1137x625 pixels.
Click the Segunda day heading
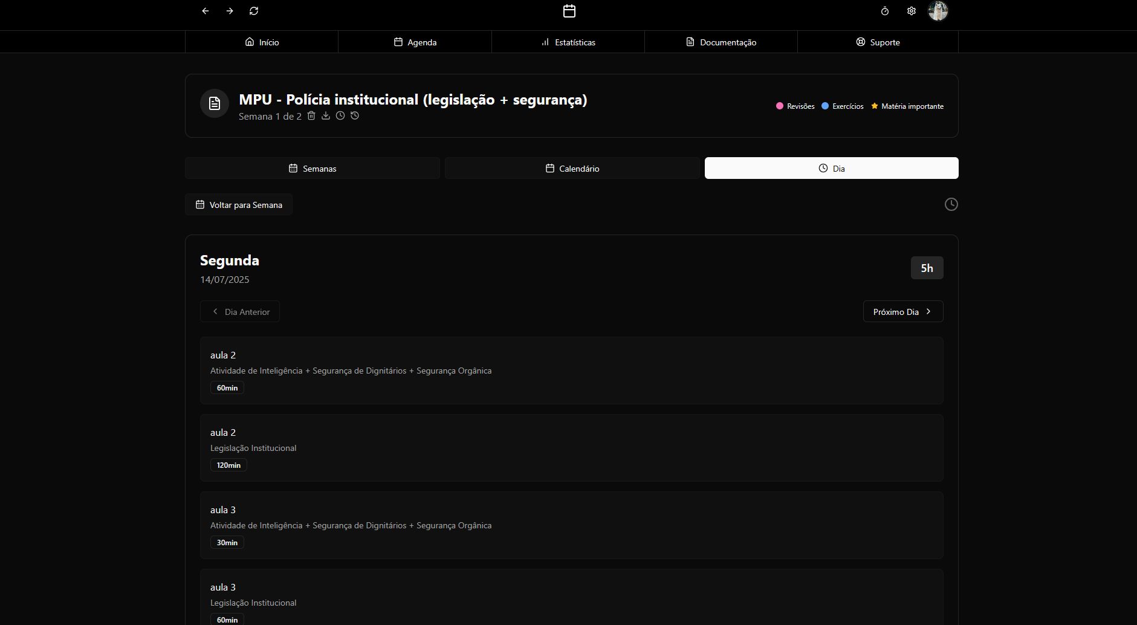230,261
